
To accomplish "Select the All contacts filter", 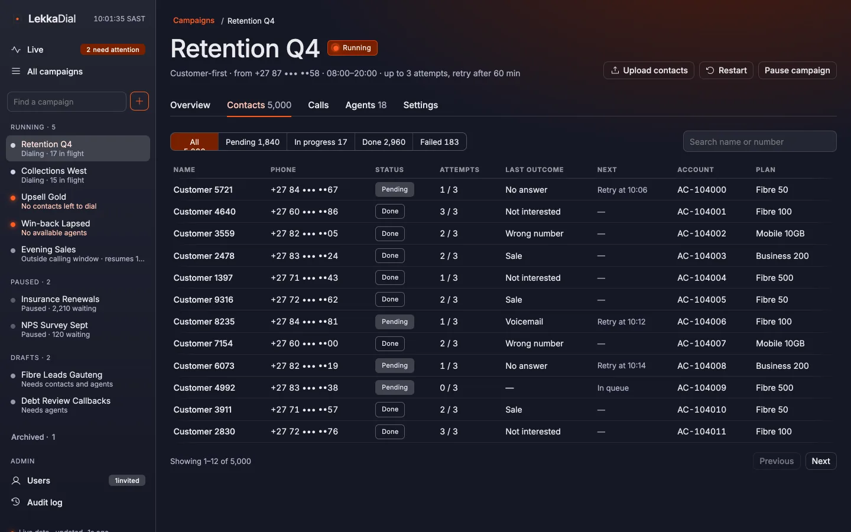I will point(194,142).
